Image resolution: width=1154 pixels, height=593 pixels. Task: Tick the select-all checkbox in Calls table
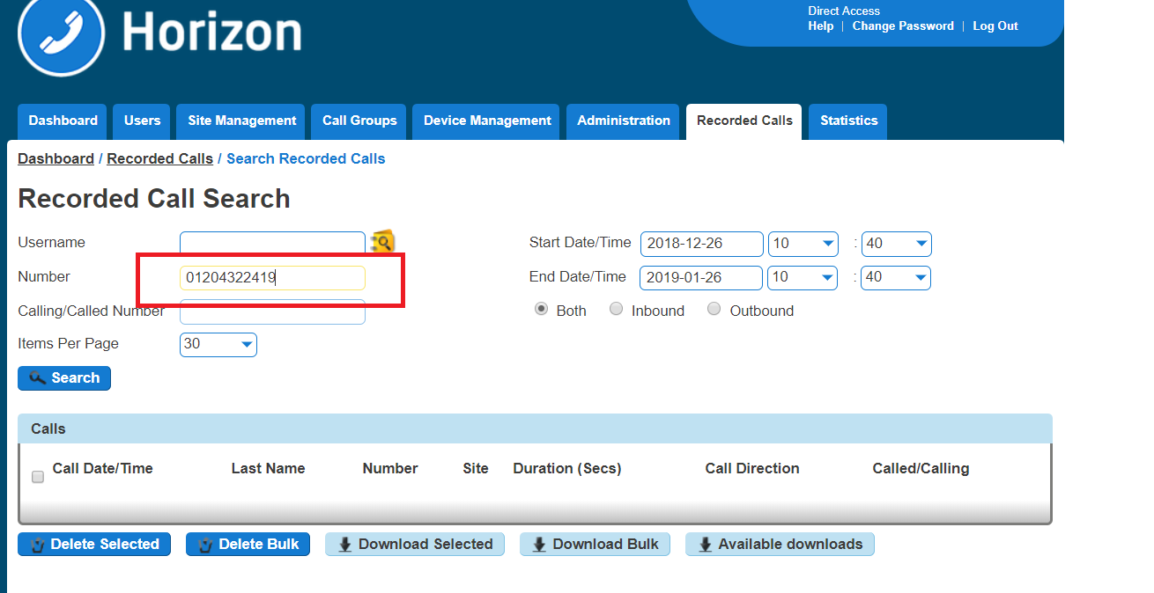38,477
